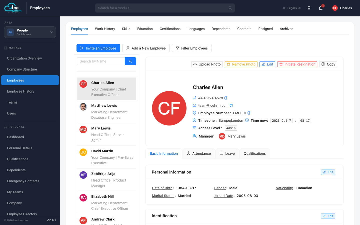Click Upload Photo button
Viewport: 360px width, 225px height.
pyautogui.click(x=207, y=64)
